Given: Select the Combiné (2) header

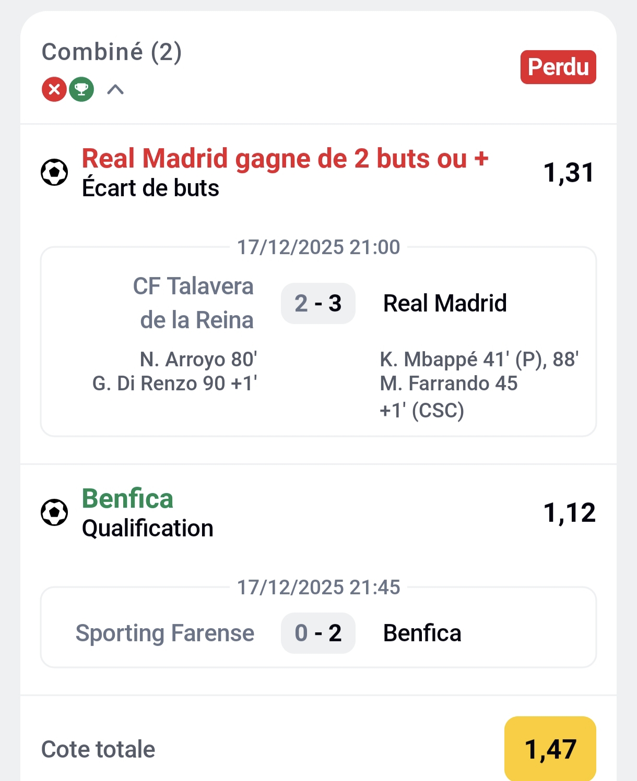Looking at the screenshot, I should point(112,52).
